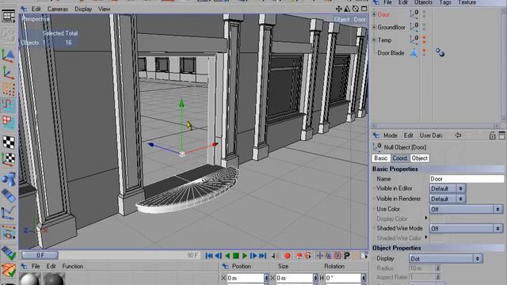
Task: Open object manager Tags menu
Action: (x=445, y=2)
